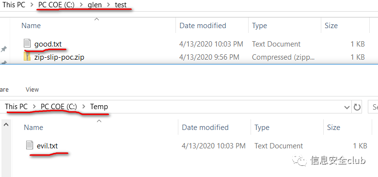Open the View ribbon tab
This screenshot has width=378, height=177.
pos(32,89)
